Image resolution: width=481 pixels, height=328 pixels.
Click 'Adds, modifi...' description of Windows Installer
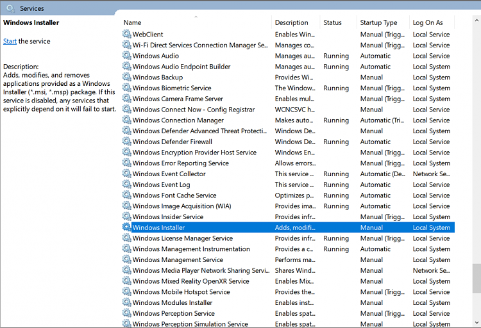tap(295, 227)
